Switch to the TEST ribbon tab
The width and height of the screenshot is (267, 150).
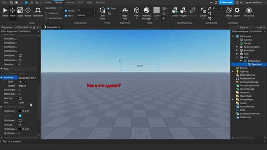(81, 2)
